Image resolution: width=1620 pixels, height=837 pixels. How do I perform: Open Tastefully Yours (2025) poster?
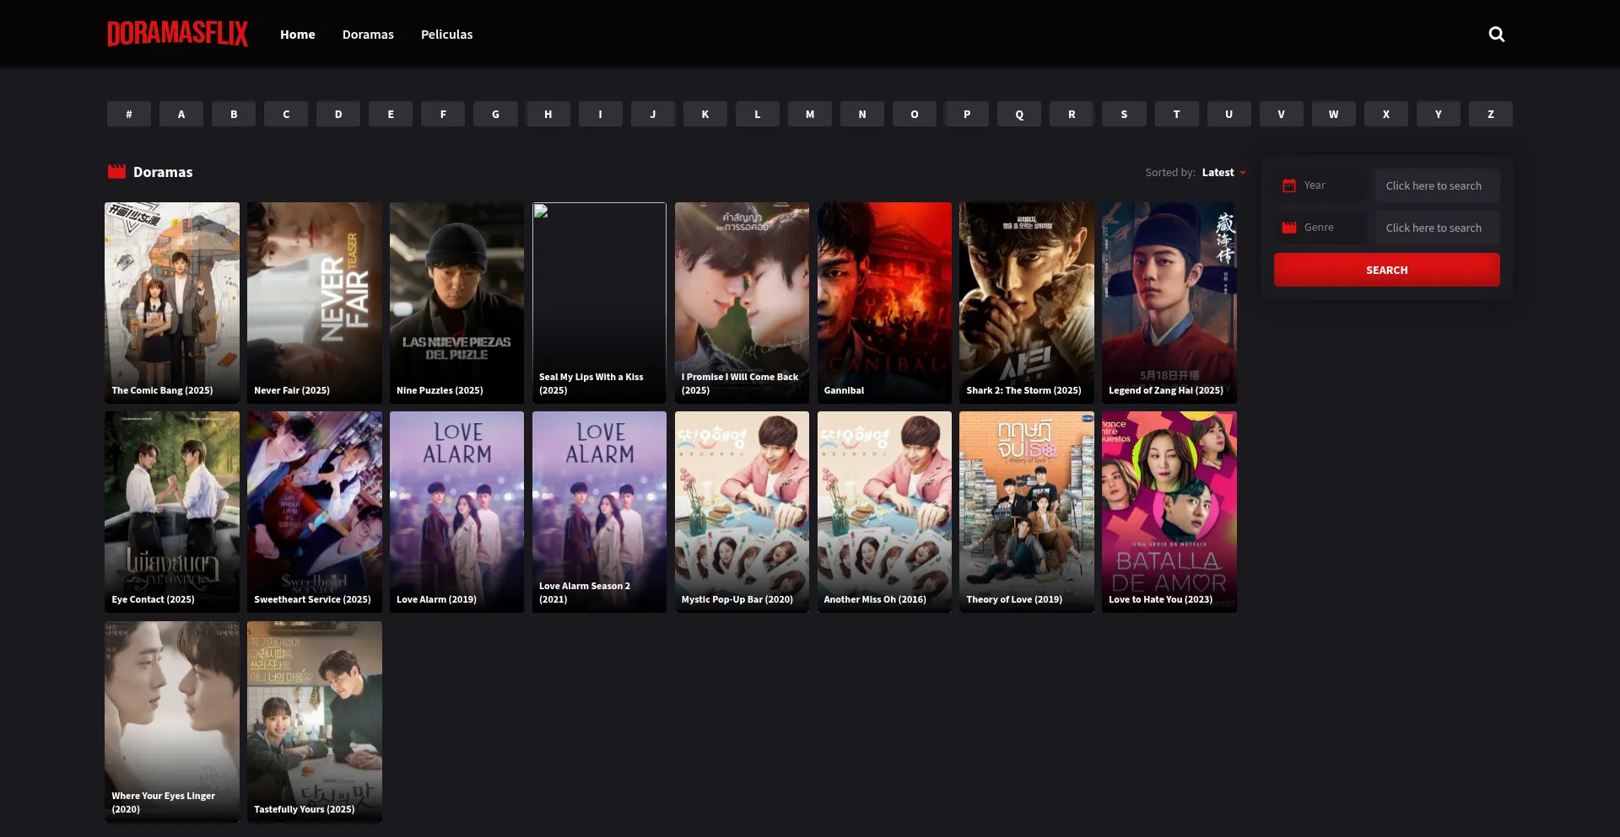click(315, 722)
